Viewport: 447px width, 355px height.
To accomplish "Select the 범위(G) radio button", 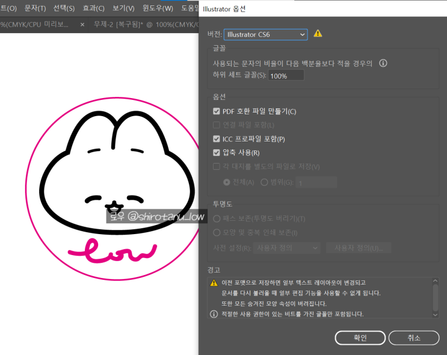I will [264, 182].
